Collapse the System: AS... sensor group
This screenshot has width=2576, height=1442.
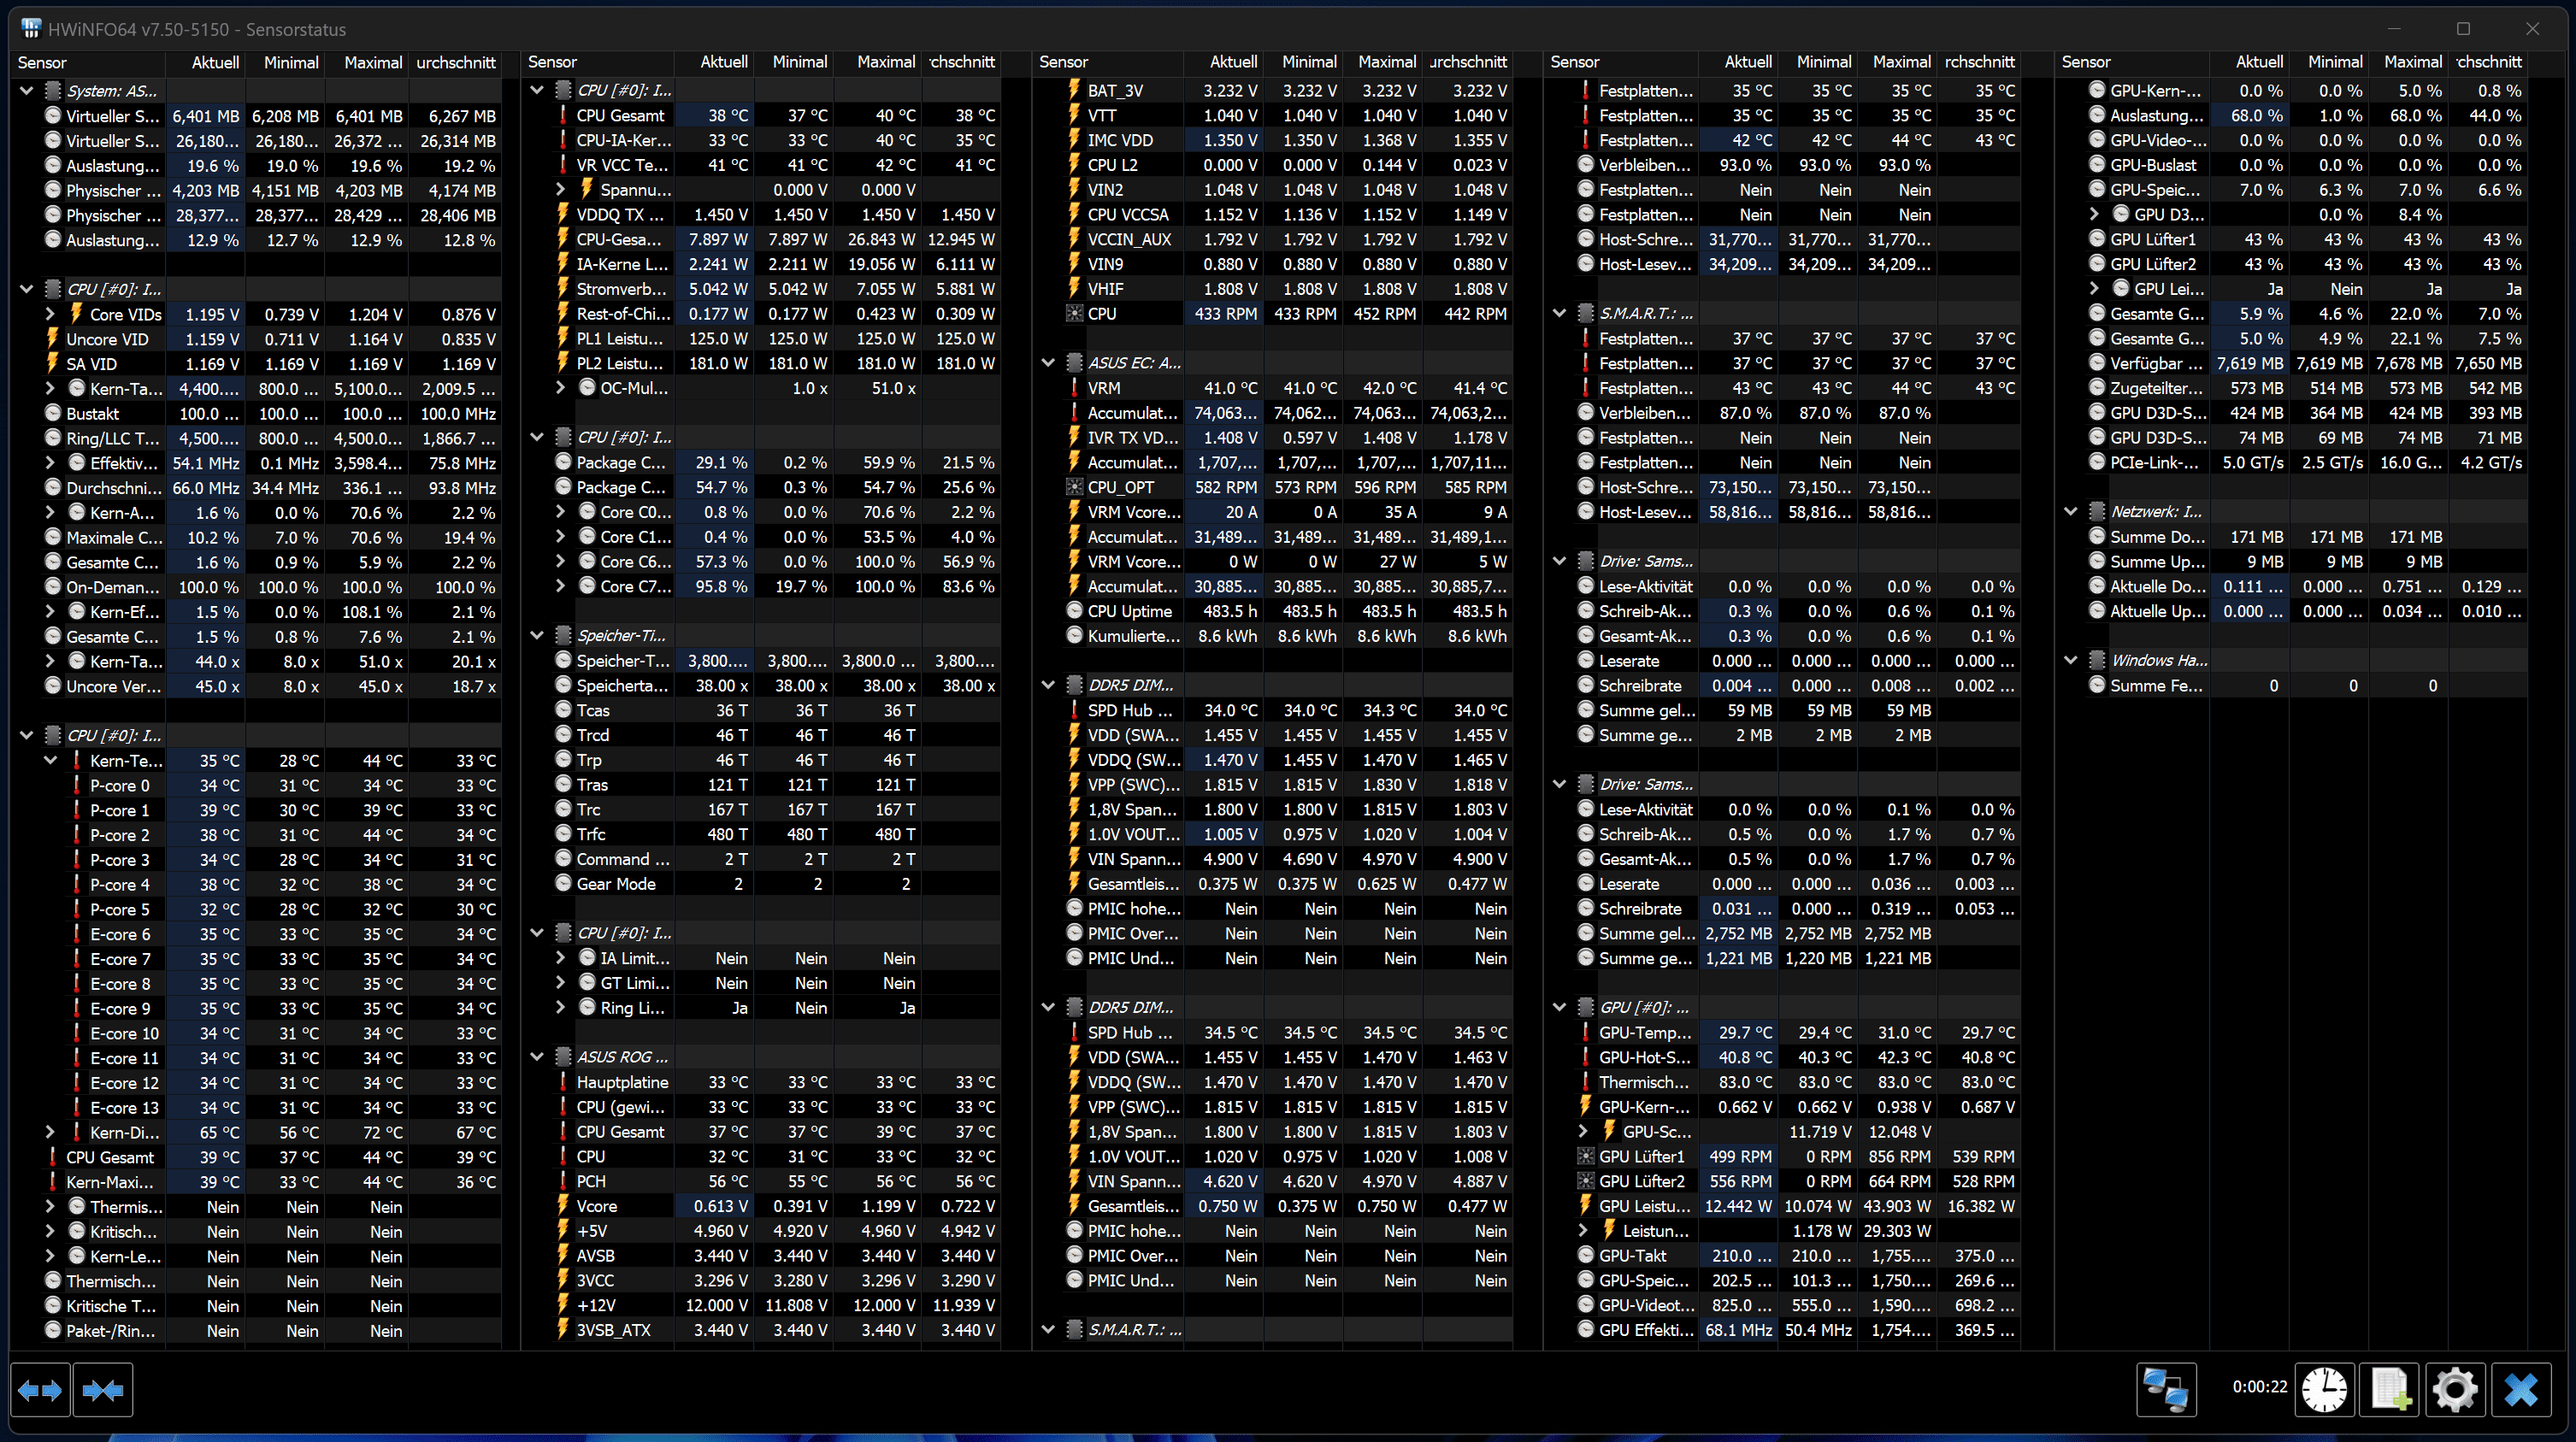[26, 90]
